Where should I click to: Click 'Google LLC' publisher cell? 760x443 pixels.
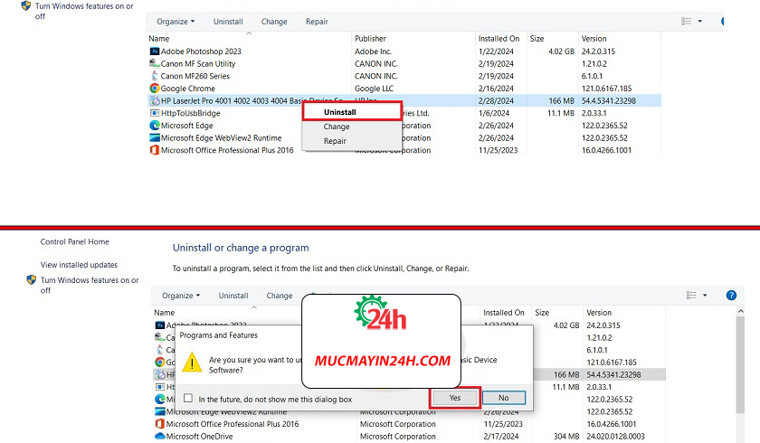tap(375, 88)
